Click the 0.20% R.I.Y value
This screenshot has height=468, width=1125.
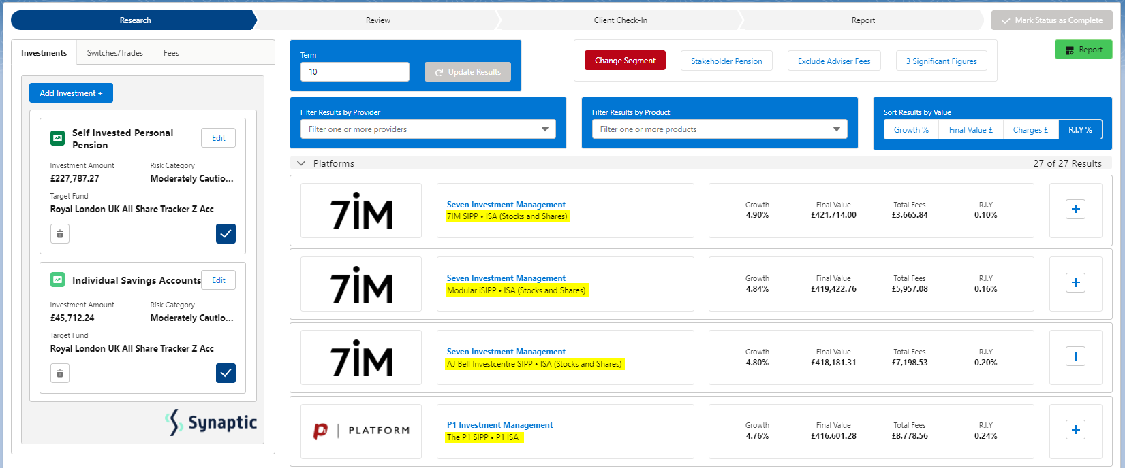(x=985, y=363)
